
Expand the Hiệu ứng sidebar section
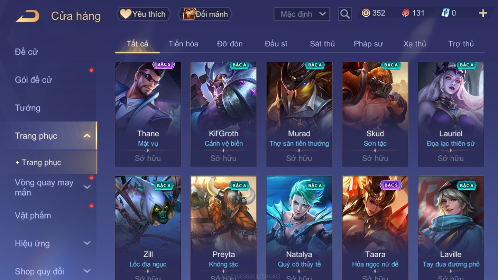point(87,243)
